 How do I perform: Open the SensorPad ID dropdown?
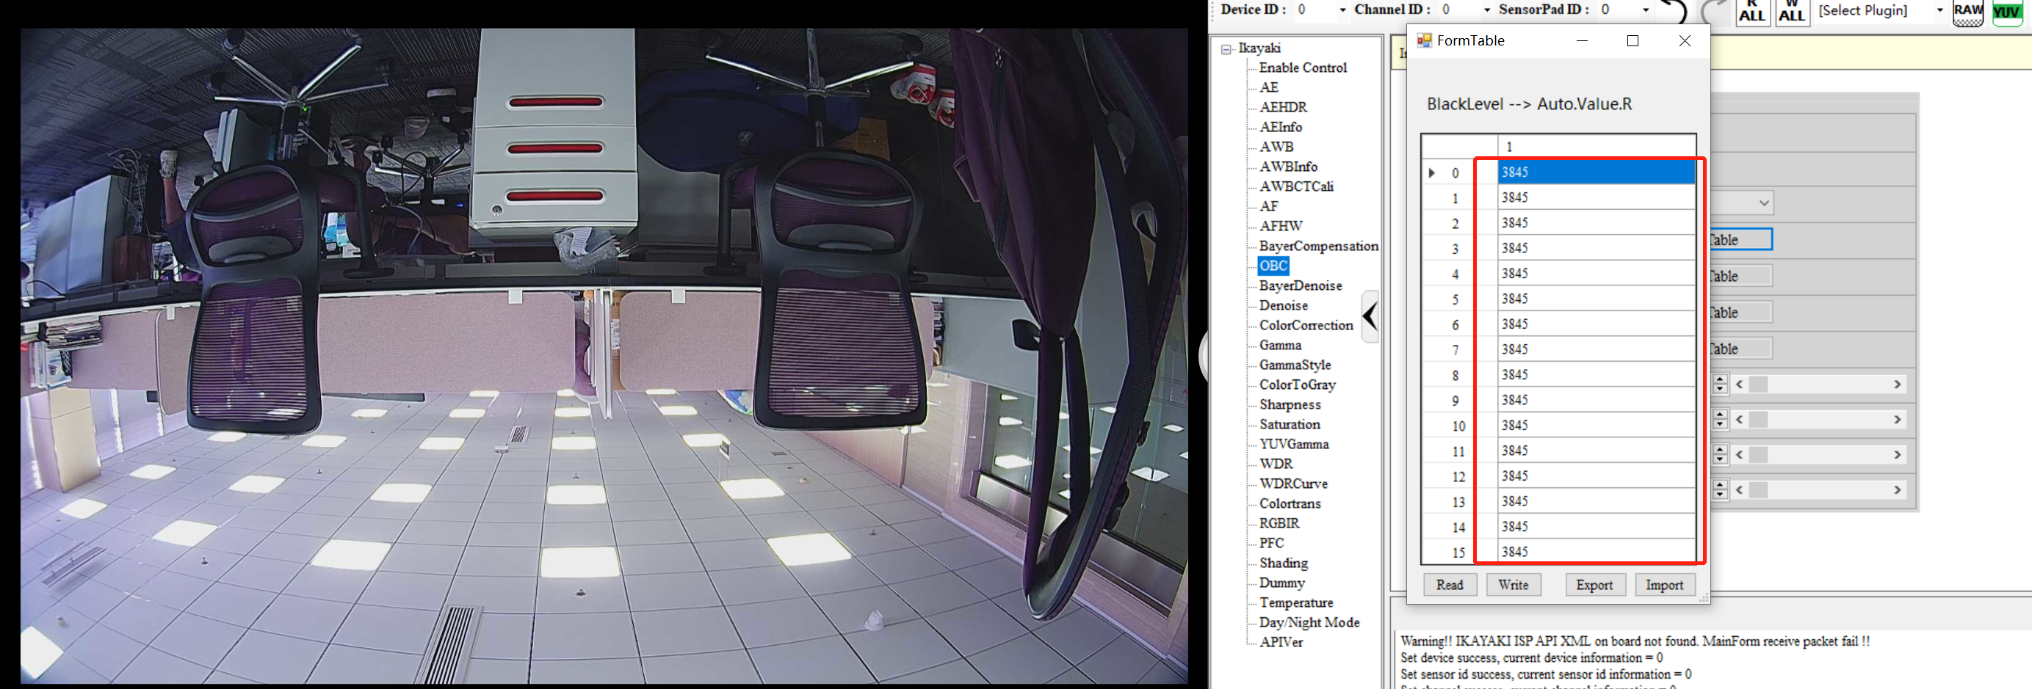(1646, 10)
